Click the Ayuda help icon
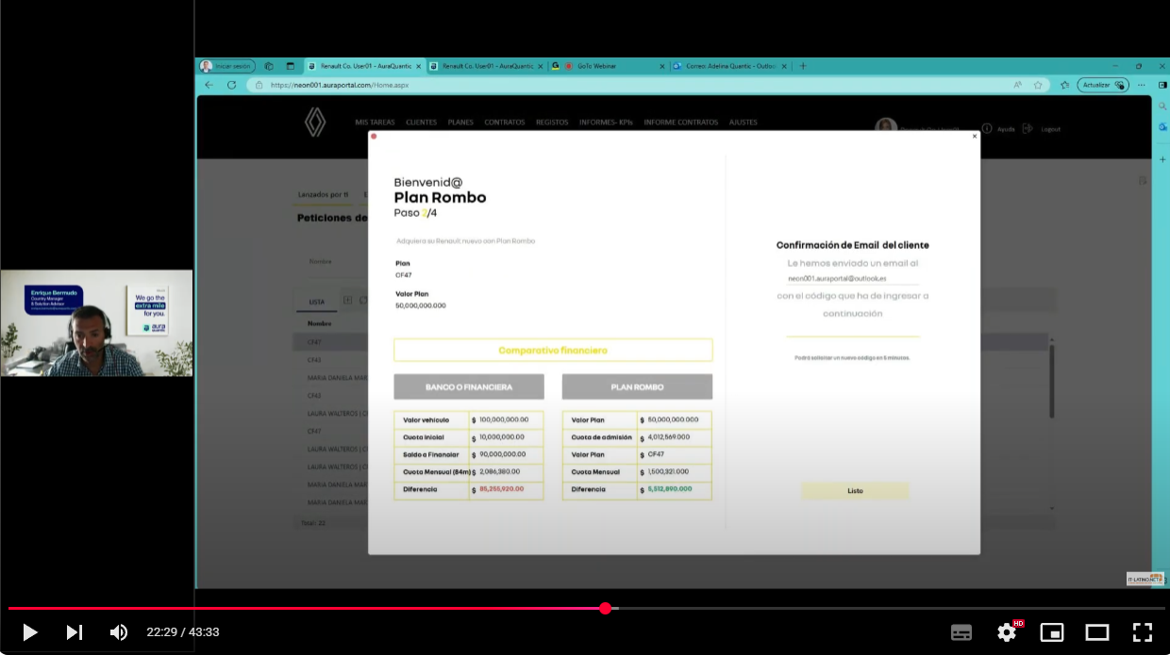The height and width of the screenshot is (655, 1170). [x=987, y=128]
